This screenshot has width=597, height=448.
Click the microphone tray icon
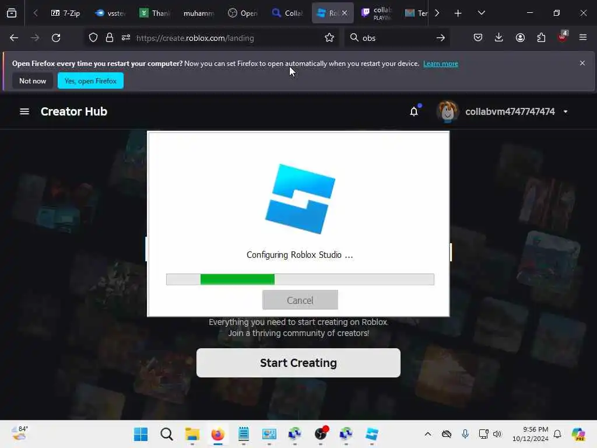pos(465,434)
